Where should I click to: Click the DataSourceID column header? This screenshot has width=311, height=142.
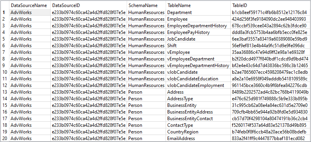[88, 5]
